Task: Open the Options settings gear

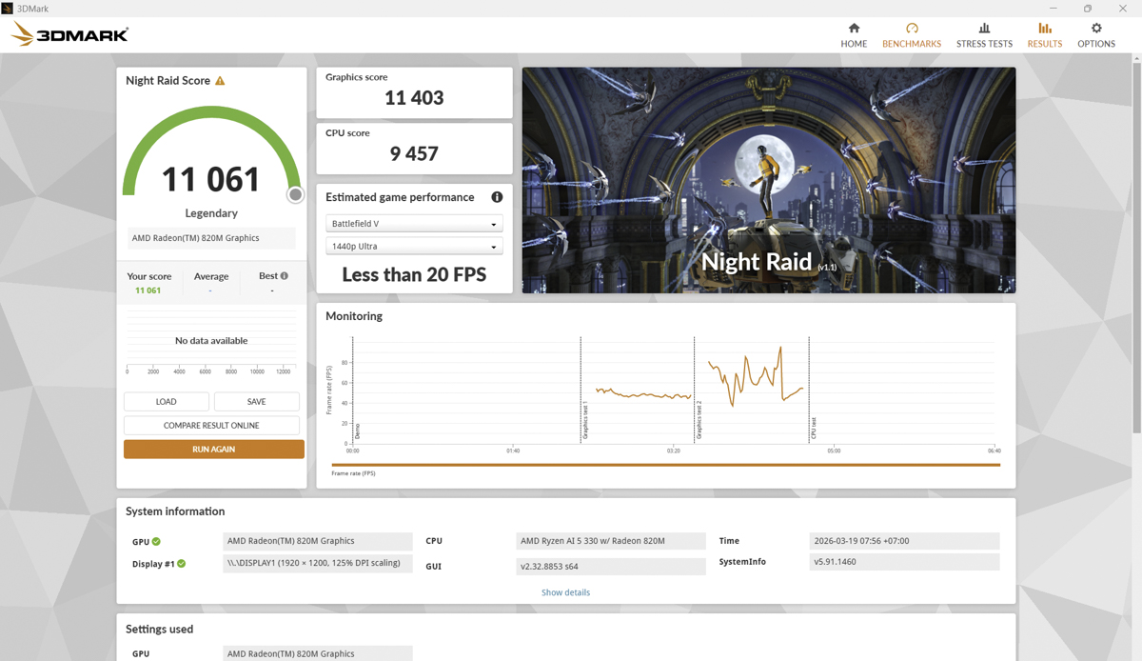Action: pos(1095,35)
